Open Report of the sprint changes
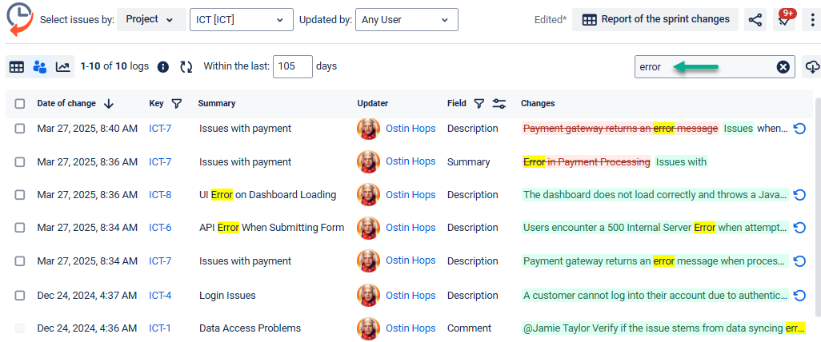This screenshot has height=342, width=821. coord(656,20)
